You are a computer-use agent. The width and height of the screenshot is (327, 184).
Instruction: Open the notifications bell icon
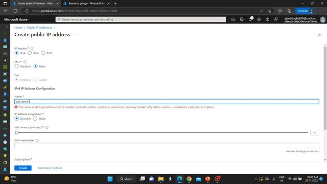(250, 19)
